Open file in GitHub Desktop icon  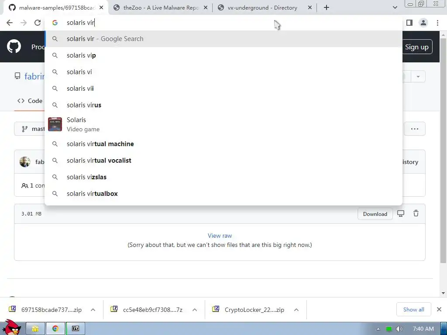401,214
